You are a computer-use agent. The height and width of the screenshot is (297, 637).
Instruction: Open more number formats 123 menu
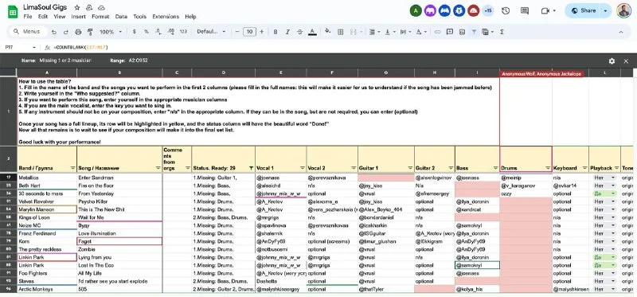click(x=183, y=32)
